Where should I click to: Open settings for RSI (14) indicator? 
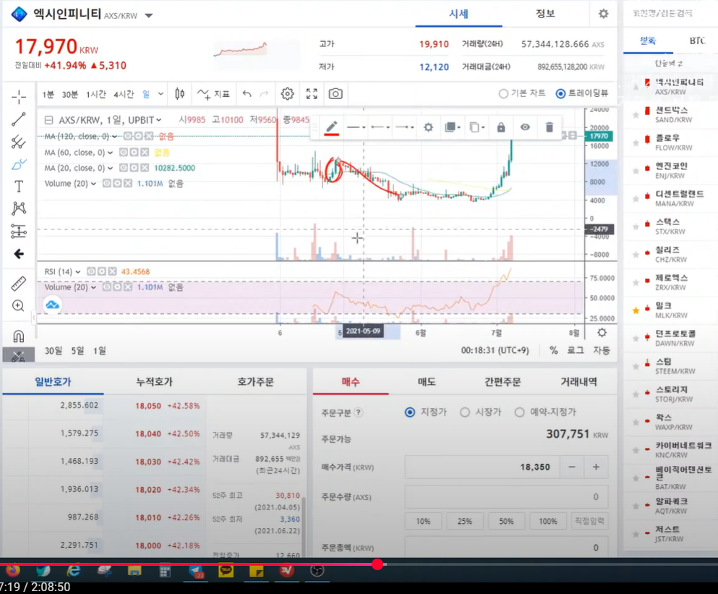click(x=102, y=271)
